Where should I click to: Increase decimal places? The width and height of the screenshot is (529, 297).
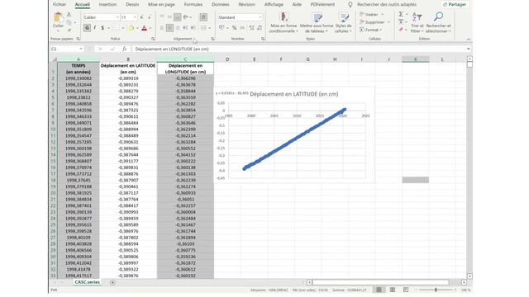point(251,28)
